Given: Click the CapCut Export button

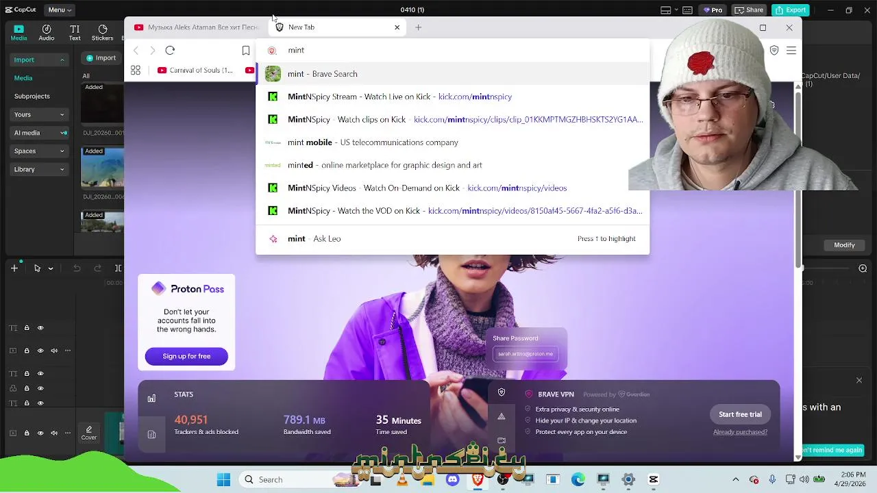Looking at the screenshot, I should pos(790,10).
